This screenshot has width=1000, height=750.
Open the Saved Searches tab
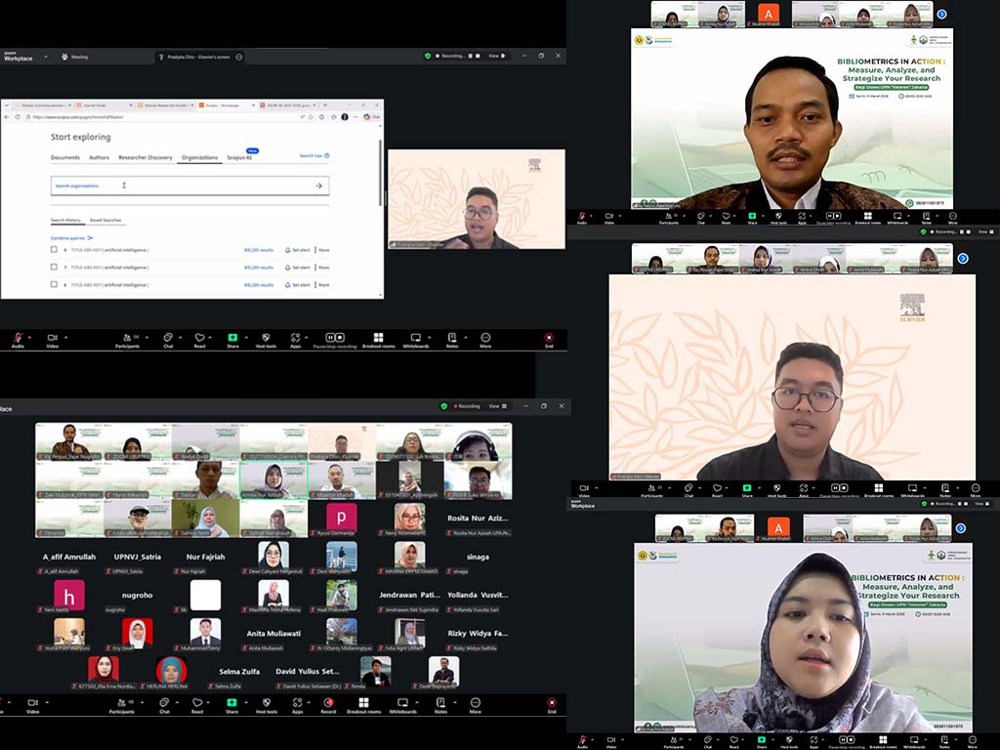[105, 220]
